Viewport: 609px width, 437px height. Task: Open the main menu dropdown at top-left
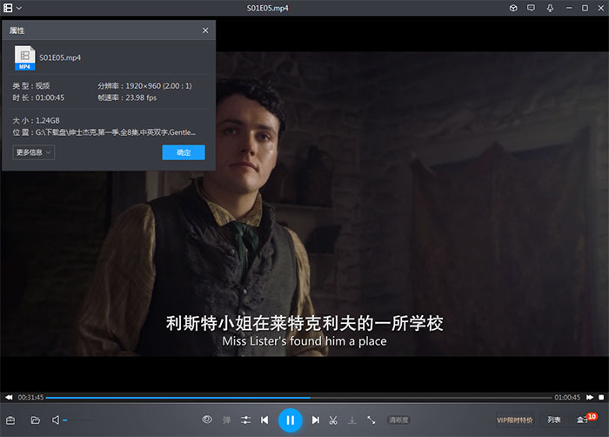pos(13,8)
